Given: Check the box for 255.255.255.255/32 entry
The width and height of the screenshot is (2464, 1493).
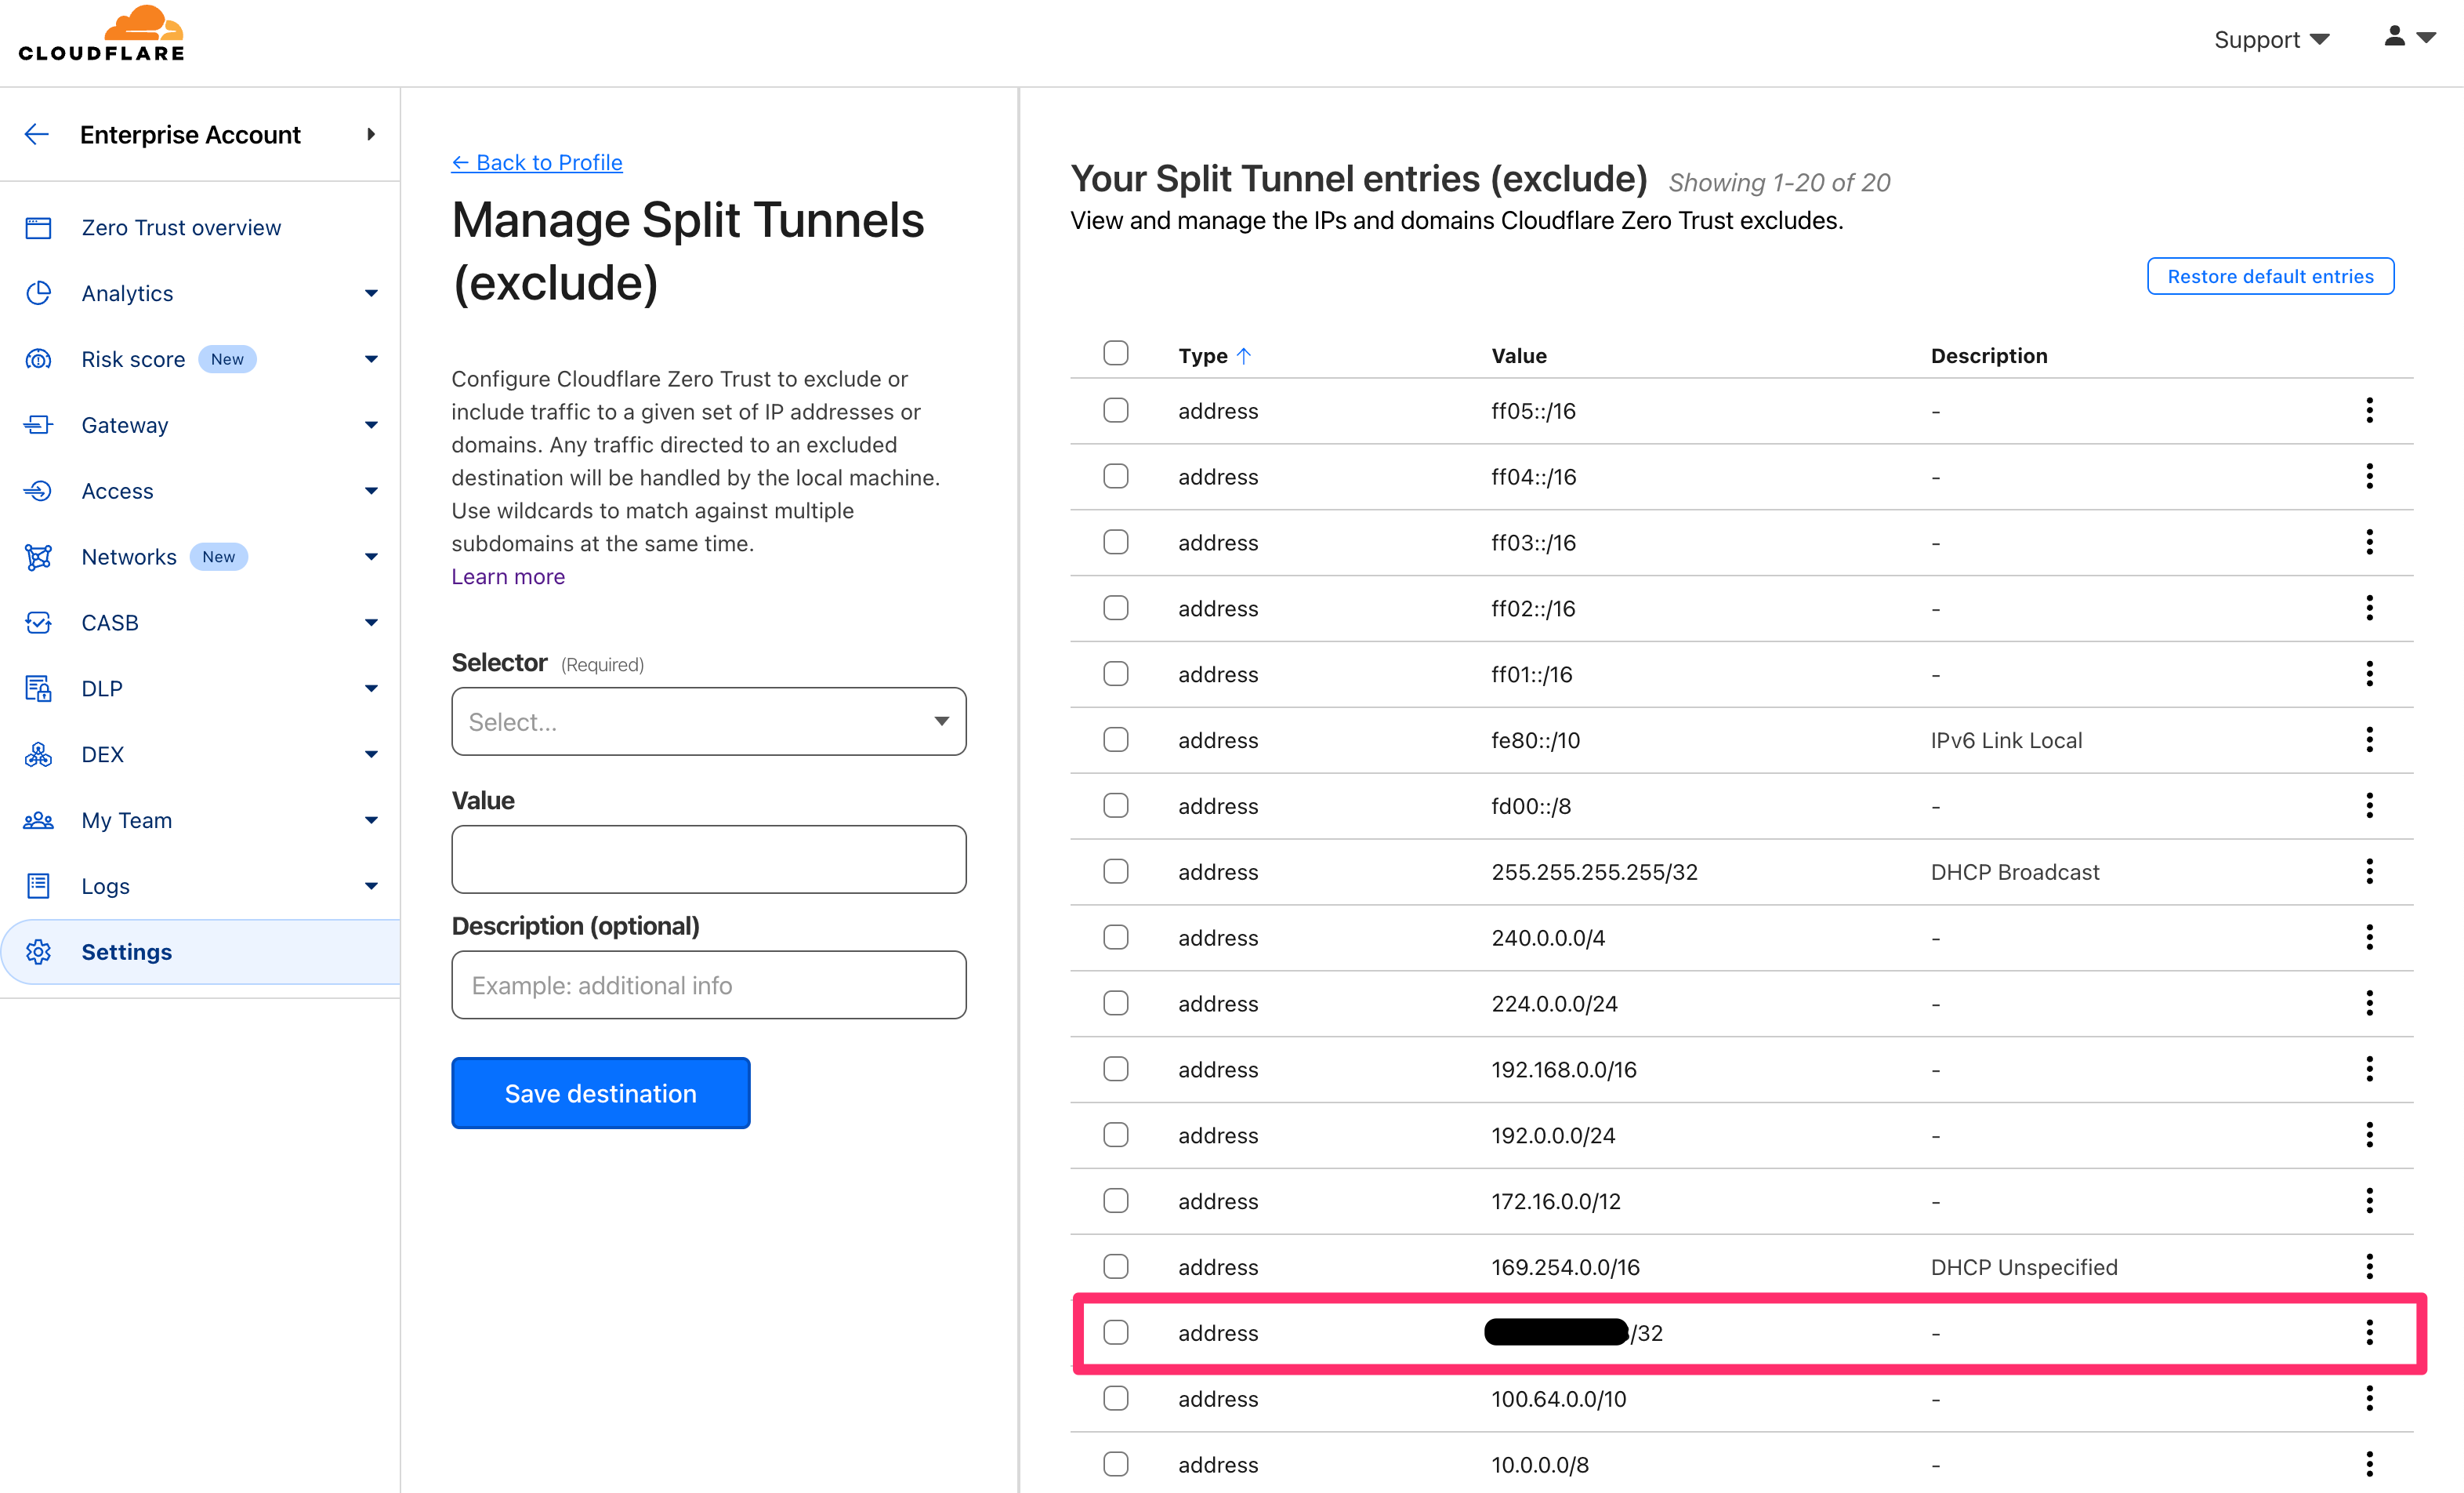Looking at the screenshot, I should tap(1115, 872).
